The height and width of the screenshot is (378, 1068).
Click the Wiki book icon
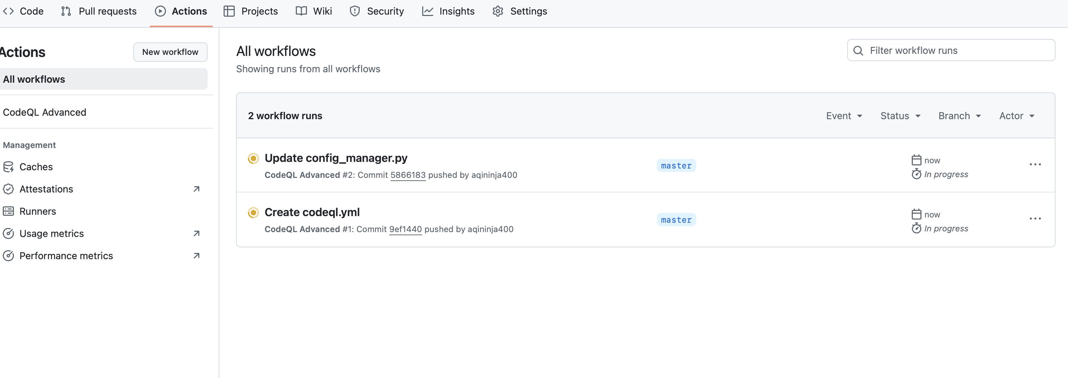(x=301, y=11)
